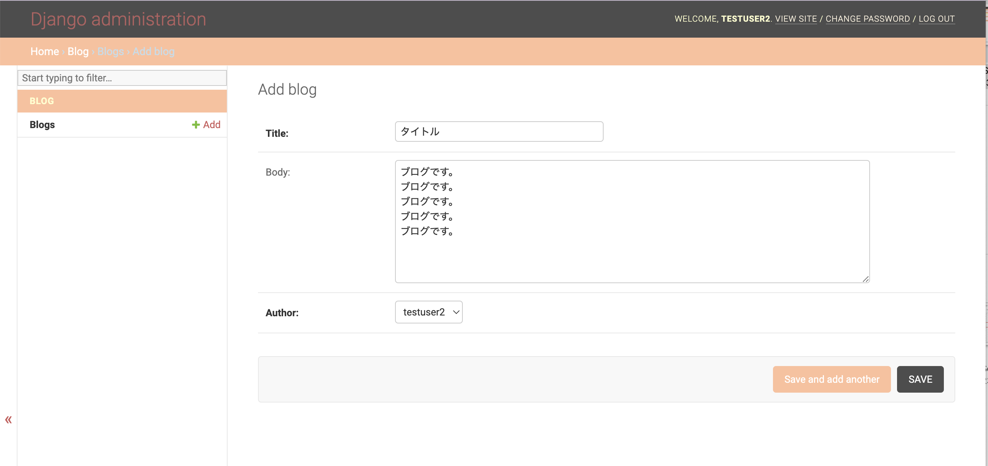This screenshot has height=466, width=988.
Task: Open the Blogs breadcrumb entry
Action: pos(110,51)
